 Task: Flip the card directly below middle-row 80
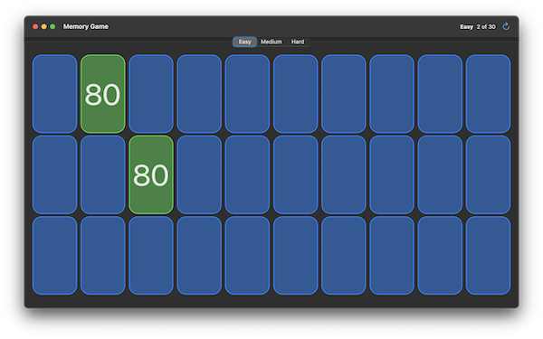tap(151, 256)
